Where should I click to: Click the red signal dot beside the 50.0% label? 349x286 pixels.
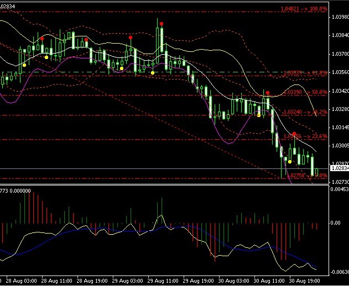[268, 93]
